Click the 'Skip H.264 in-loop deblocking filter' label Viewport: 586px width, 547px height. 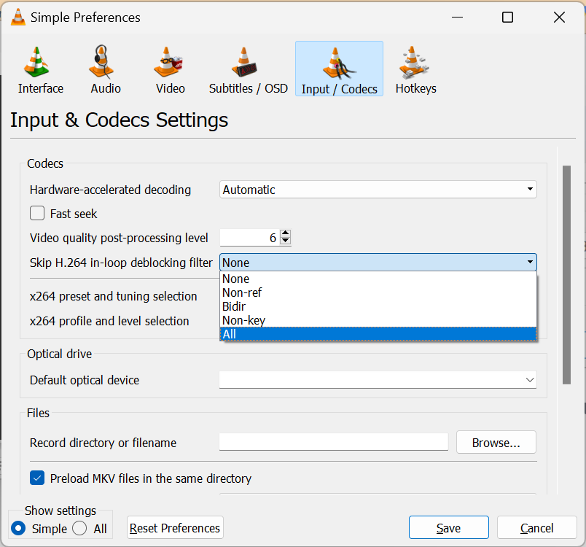point(121,263)
